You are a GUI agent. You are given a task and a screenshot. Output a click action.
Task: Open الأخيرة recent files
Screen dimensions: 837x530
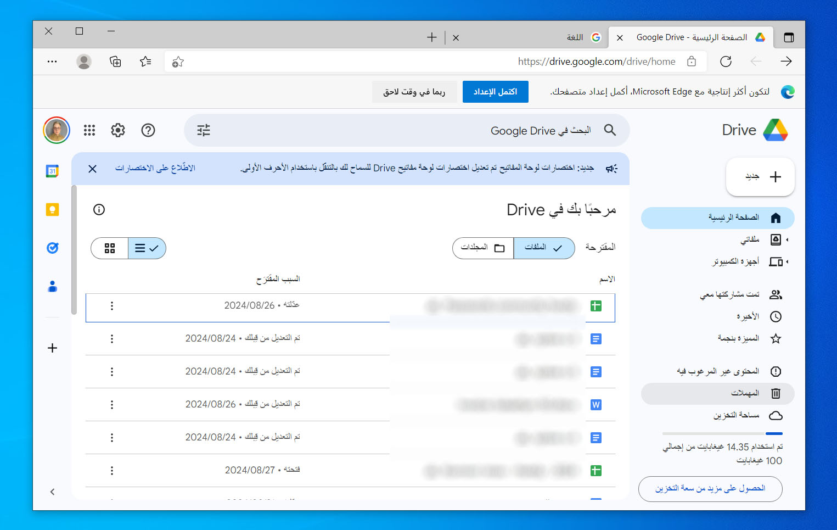tap(718, 317)
